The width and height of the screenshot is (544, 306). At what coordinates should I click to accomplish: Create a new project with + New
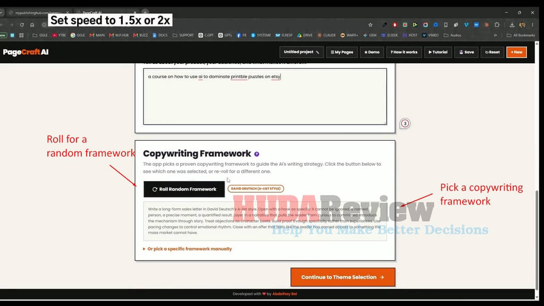[x=516, y=52]
